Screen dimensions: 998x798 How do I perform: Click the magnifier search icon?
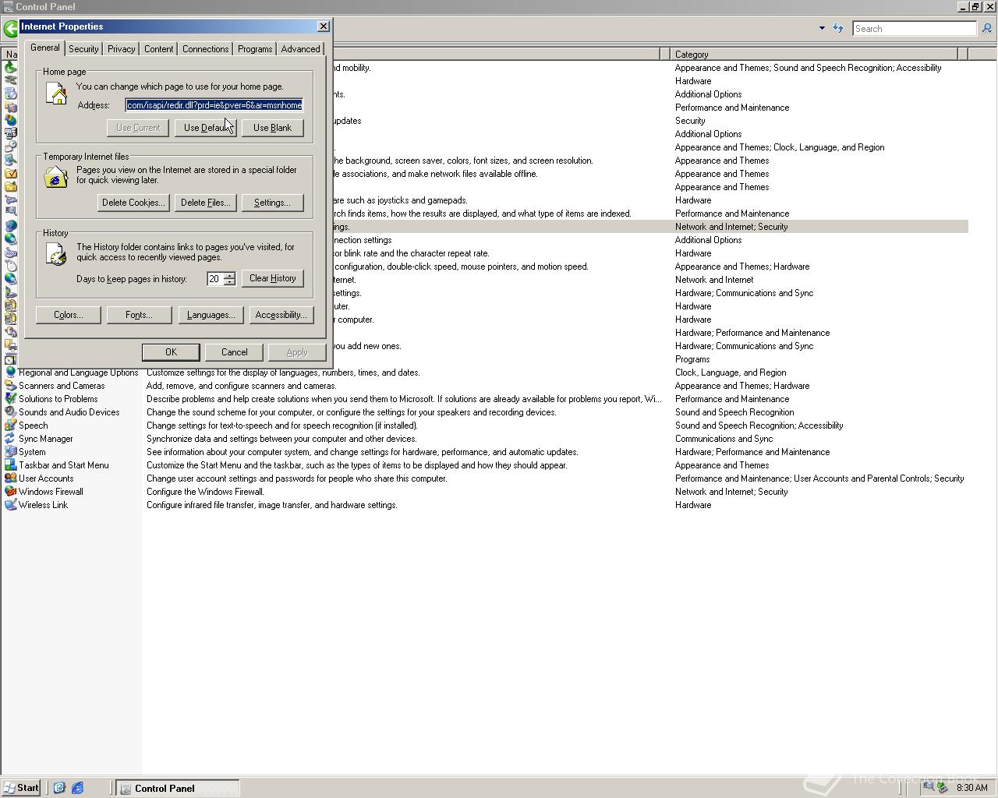tap(986, 28)
